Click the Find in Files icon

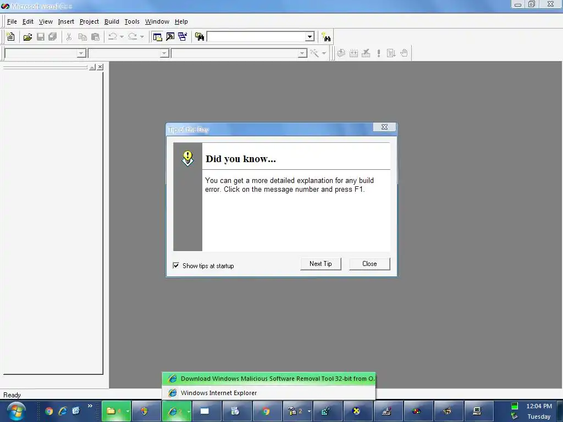click(199, 37)
